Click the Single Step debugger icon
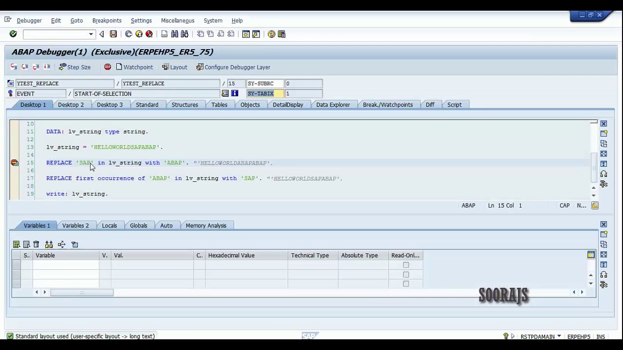Image resolution: width=623 pixels, height=350 pixels. pos(14,67)
